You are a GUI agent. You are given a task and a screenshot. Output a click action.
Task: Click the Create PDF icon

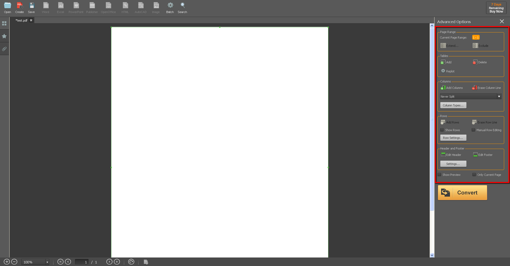click(x=19, y=7)
